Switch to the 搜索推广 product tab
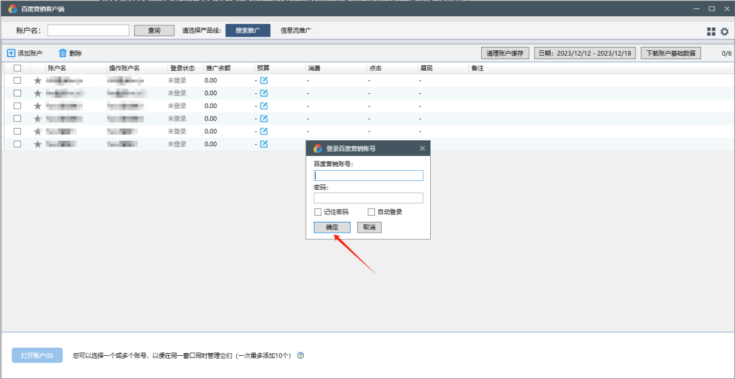735x379 pixels. click(x=248, y=31)
